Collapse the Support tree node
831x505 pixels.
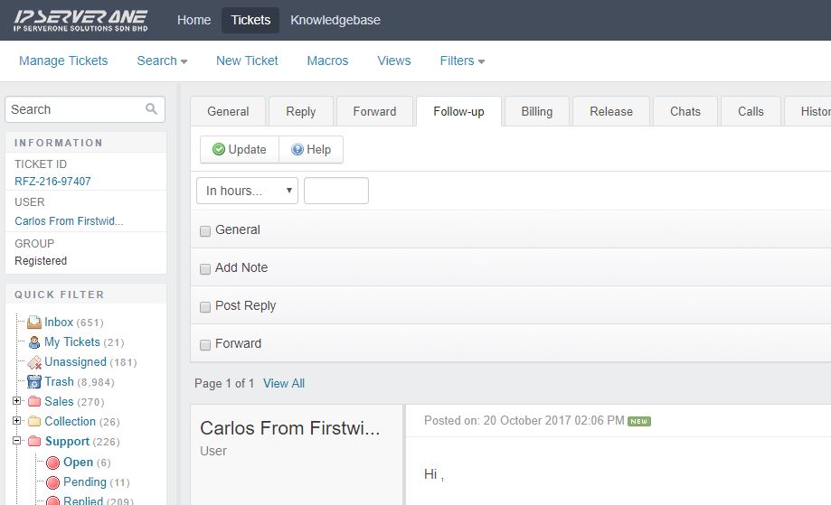(16, 441)
